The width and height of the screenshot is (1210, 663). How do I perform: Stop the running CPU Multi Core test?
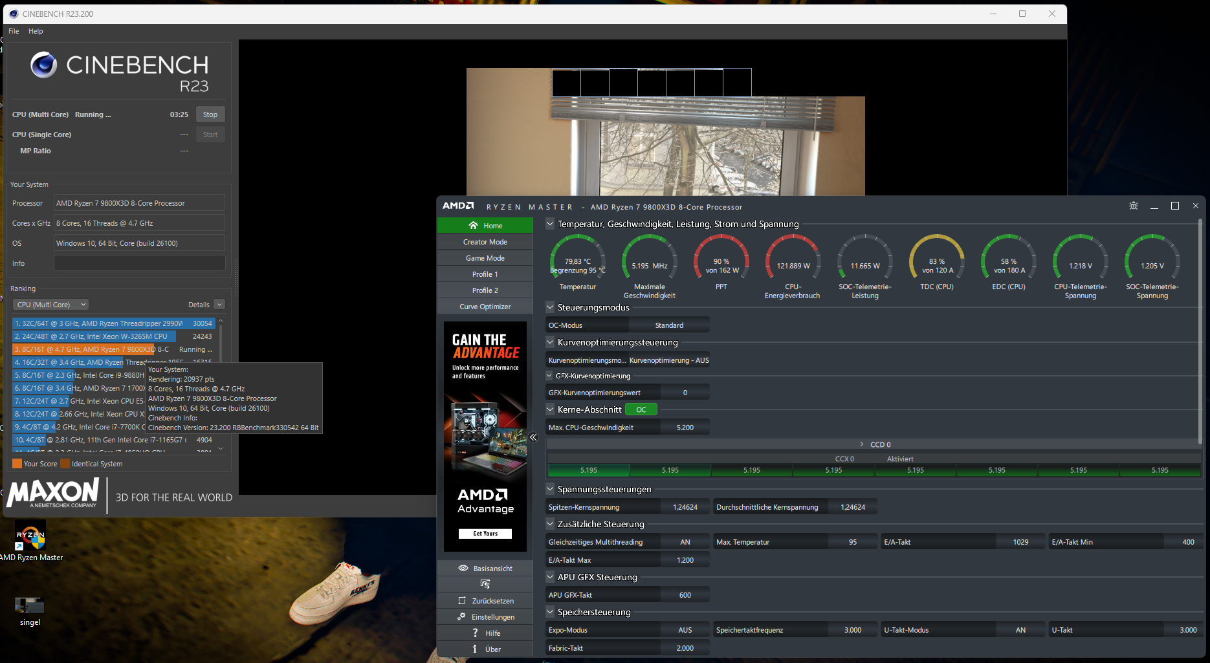click(x=210, y=114)
